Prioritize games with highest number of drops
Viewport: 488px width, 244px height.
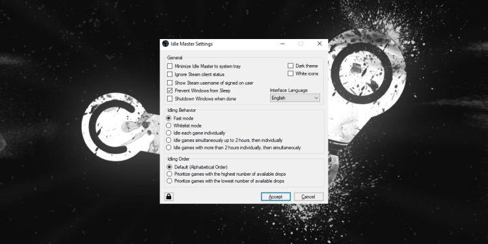(169, 174)
